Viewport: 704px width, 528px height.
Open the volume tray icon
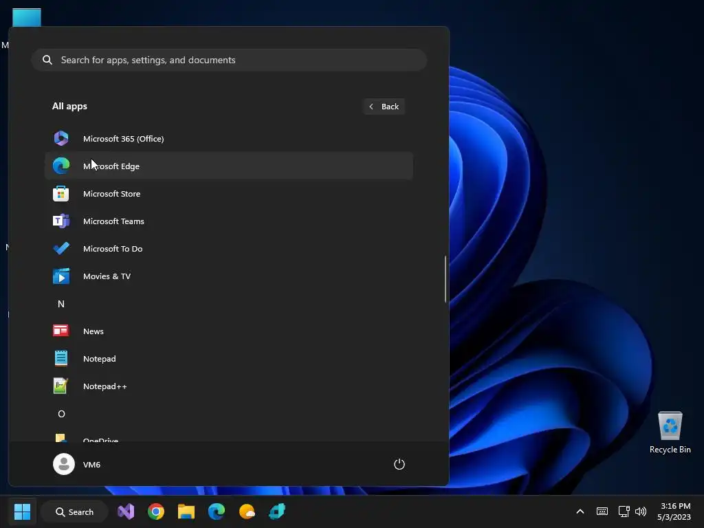pyautogui.click(x=641, y=511)
